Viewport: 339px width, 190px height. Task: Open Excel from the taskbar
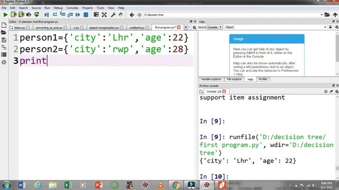(68, 185)
